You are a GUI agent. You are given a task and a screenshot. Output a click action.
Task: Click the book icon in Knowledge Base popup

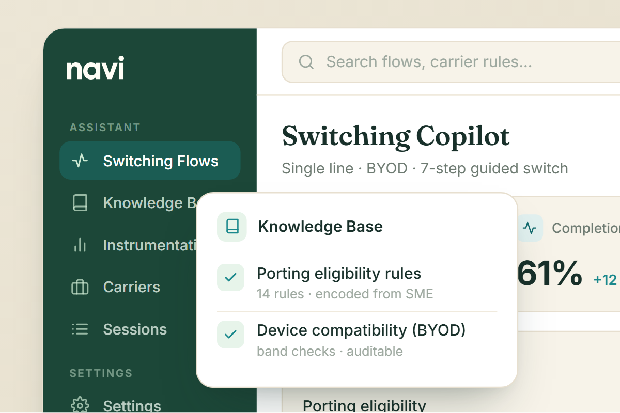click(x=233, y=226)
